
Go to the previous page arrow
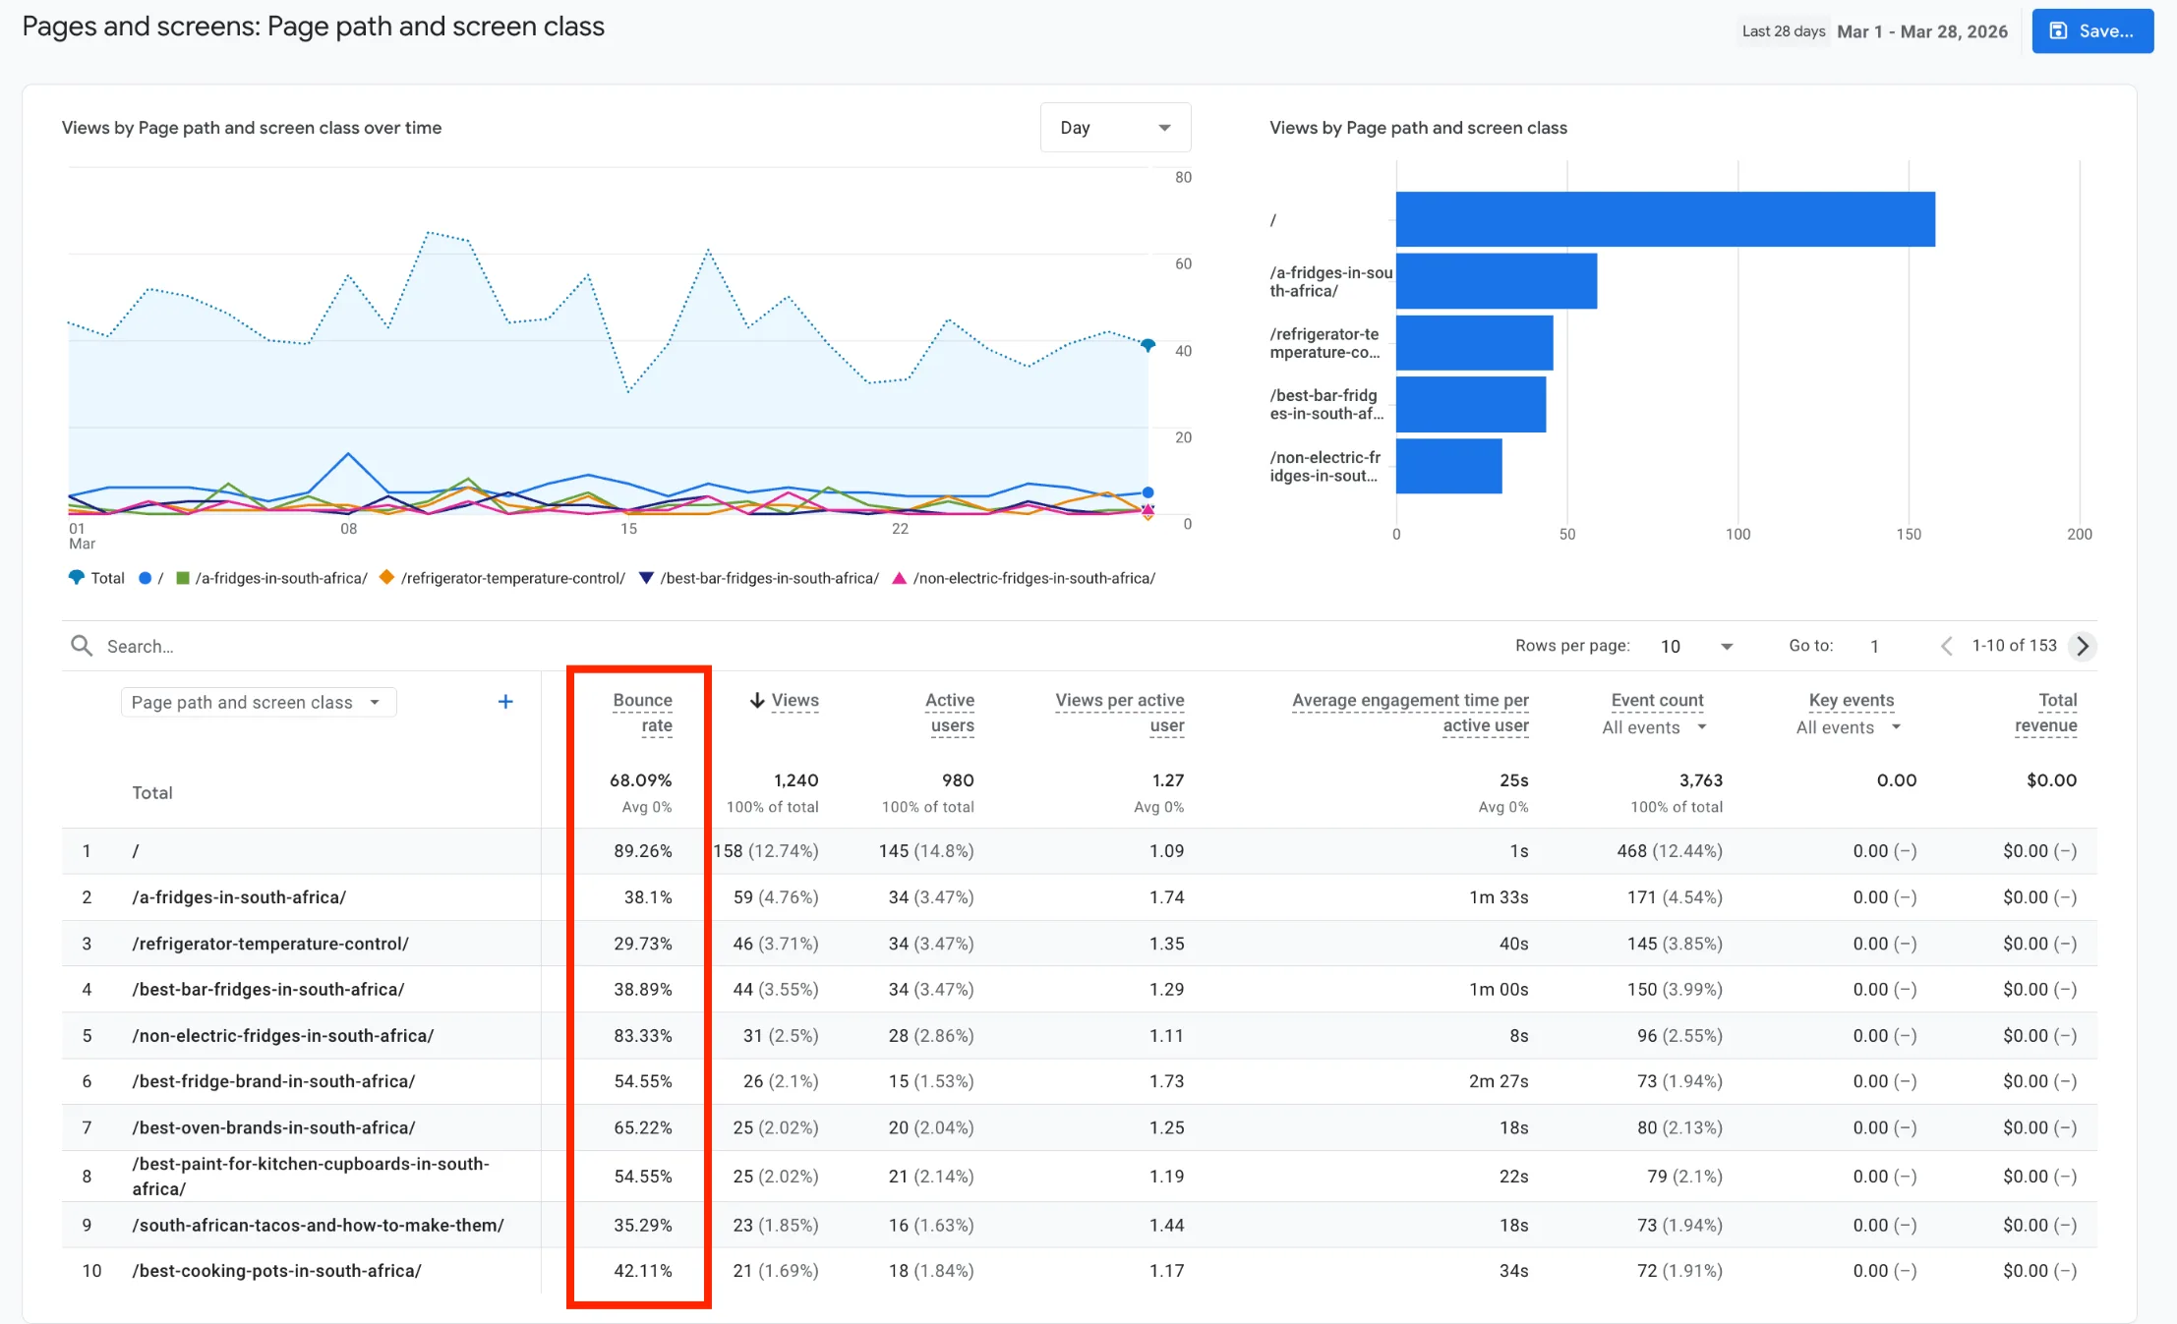pos(1946,646)
